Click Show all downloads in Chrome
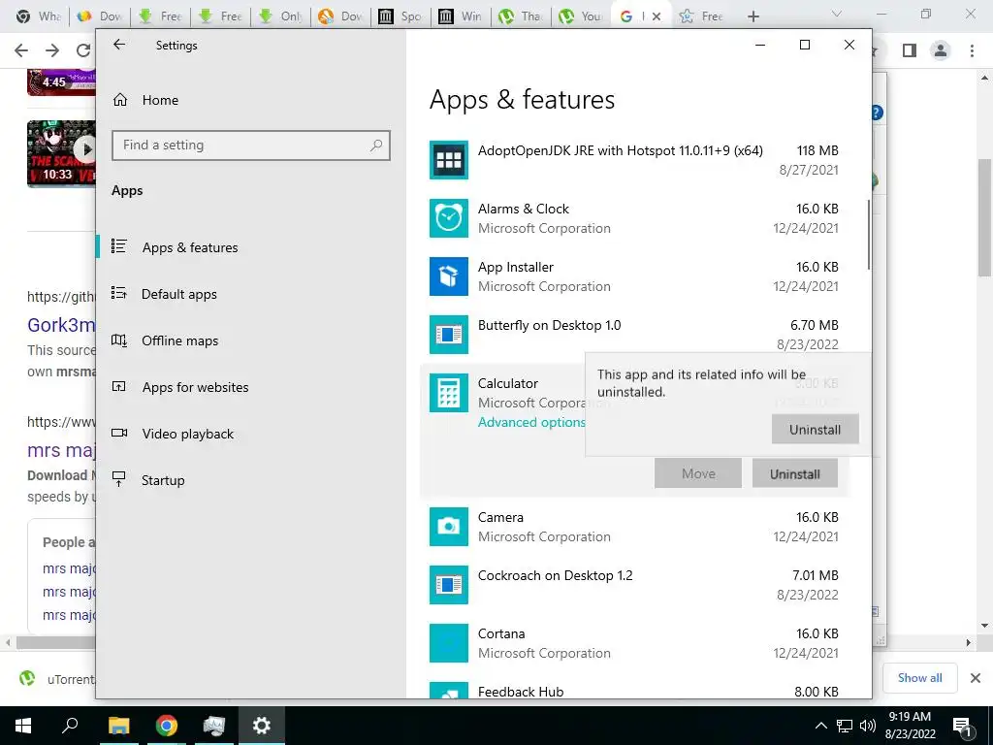This screenshot has width=993, height=745. (x=919, y=678)
